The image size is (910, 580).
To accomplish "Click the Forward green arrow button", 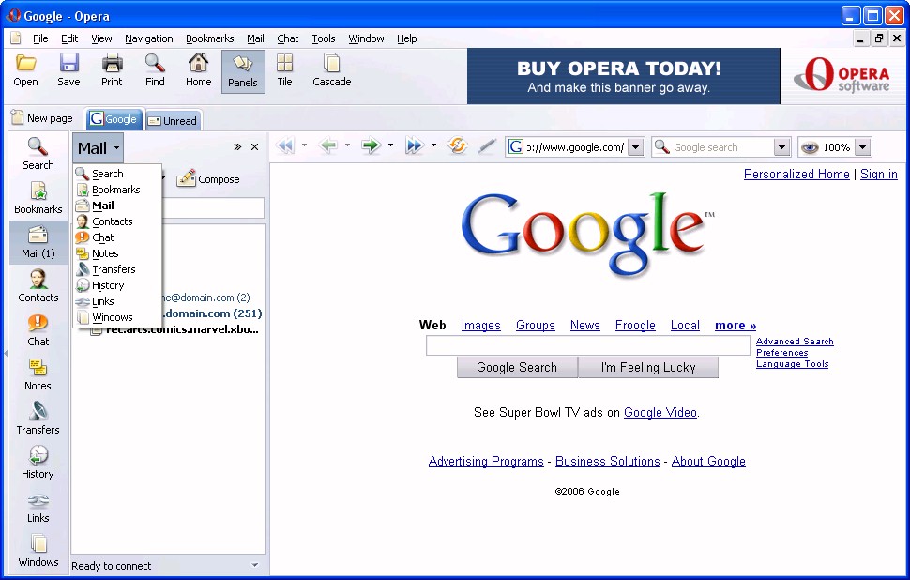I will pyautogui.click(x=371, y=145).
